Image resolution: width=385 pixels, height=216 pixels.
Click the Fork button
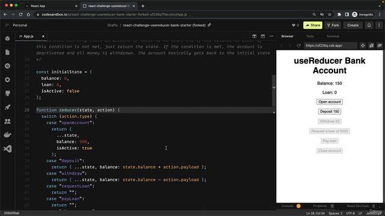coord(333,25)
